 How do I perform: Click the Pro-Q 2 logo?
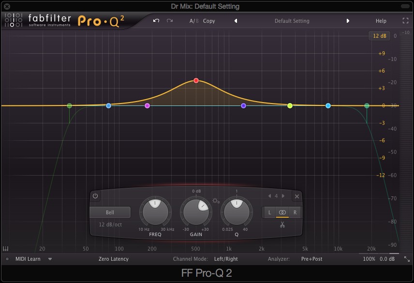(101, 21)
